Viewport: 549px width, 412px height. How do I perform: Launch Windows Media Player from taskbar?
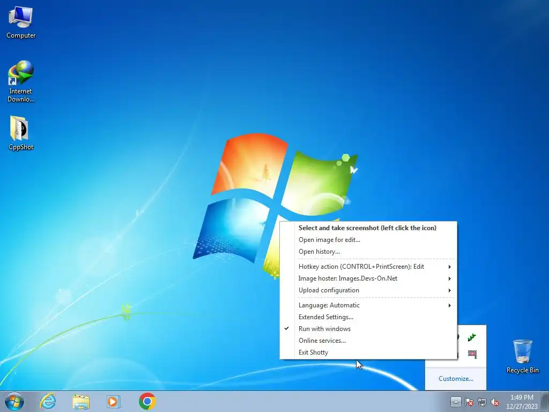point(114,401)
